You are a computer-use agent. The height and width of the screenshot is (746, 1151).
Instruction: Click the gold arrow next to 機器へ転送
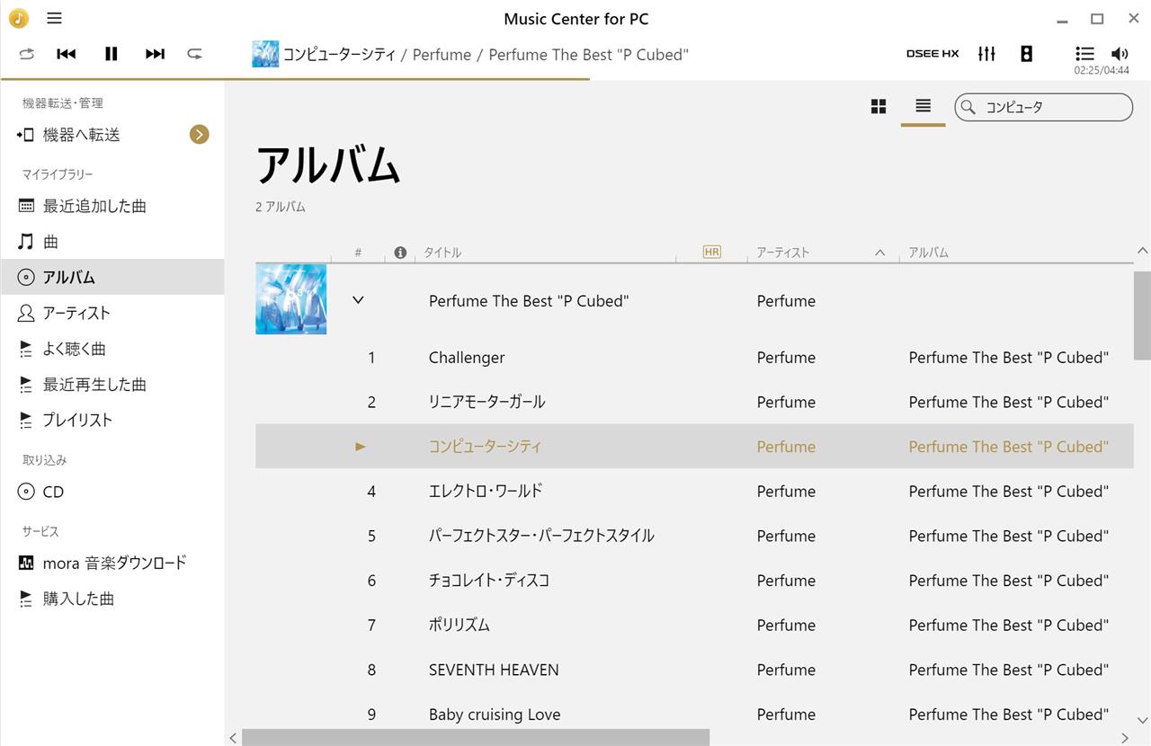tap(200, 135)
